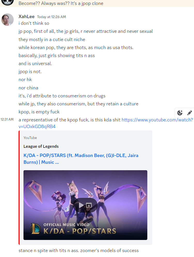Click the message 'jpop is not.'
The width and height of the screenshot is (194, 257).
point(30,72)
